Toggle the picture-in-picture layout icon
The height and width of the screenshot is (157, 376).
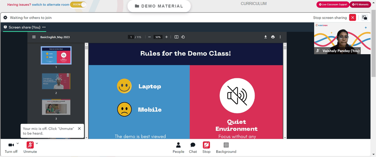(x=364, y=18)
